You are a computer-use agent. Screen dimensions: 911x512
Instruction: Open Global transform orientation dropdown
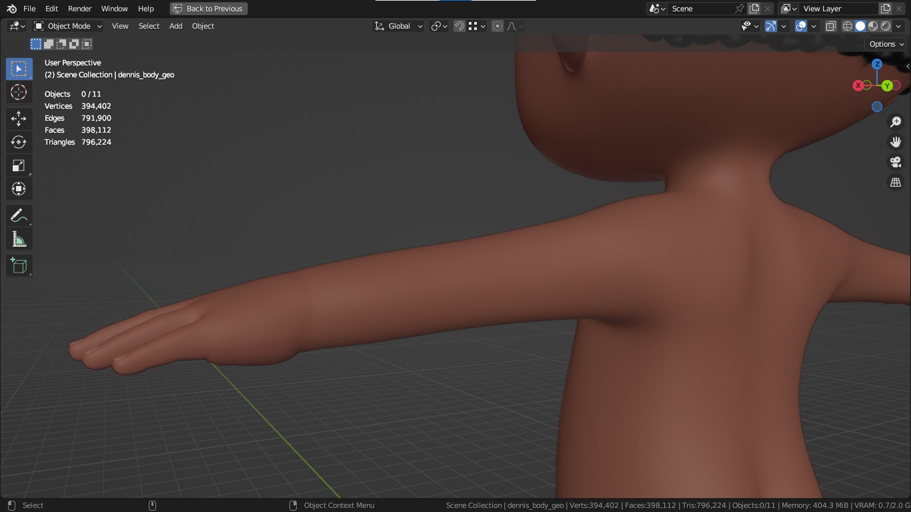click(x=398, y=26)
